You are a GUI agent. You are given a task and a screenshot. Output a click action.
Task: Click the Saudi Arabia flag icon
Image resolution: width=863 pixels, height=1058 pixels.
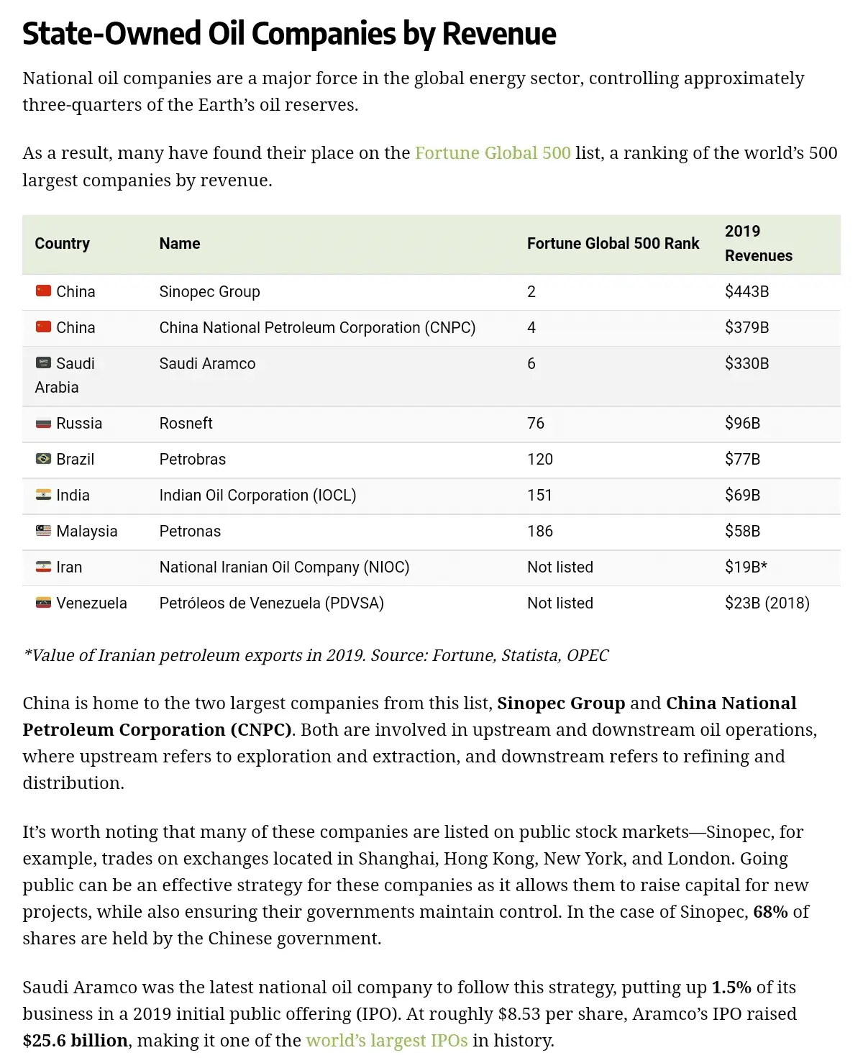click(x=44, y=363)
